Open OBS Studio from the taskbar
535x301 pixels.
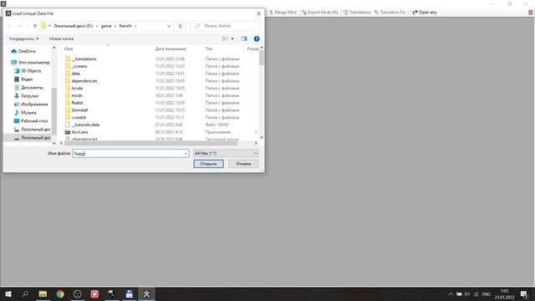(x=78, y=293)
